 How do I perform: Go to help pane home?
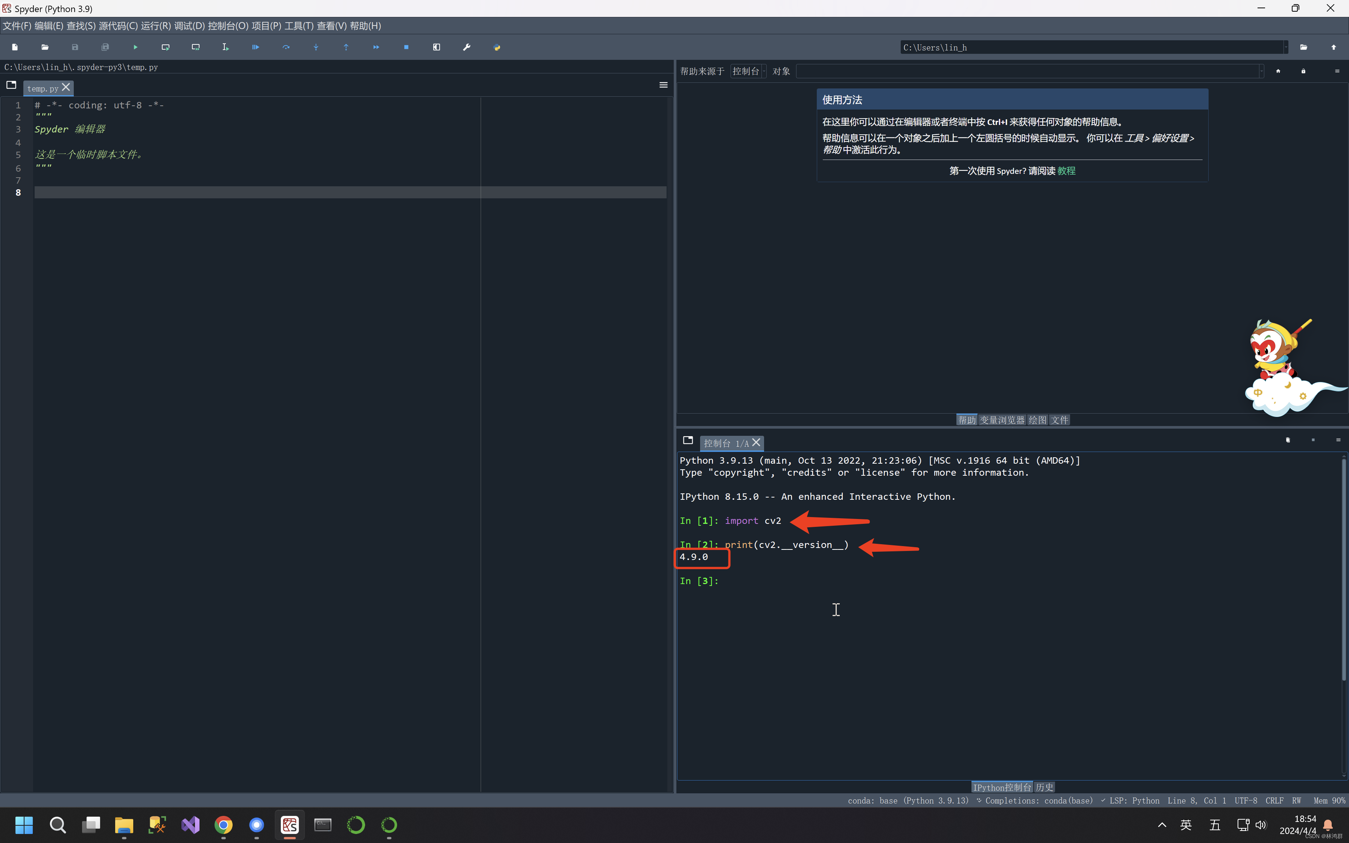tap(1278, 71)
